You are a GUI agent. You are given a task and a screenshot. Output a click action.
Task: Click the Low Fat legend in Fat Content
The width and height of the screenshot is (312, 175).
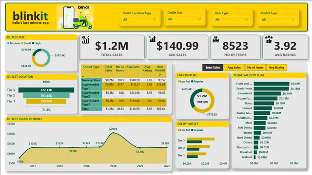pos(184,81)
